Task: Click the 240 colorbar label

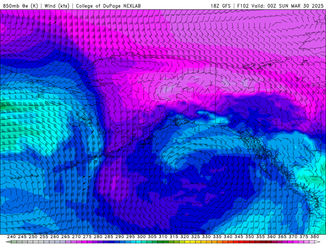Action: 11,237
